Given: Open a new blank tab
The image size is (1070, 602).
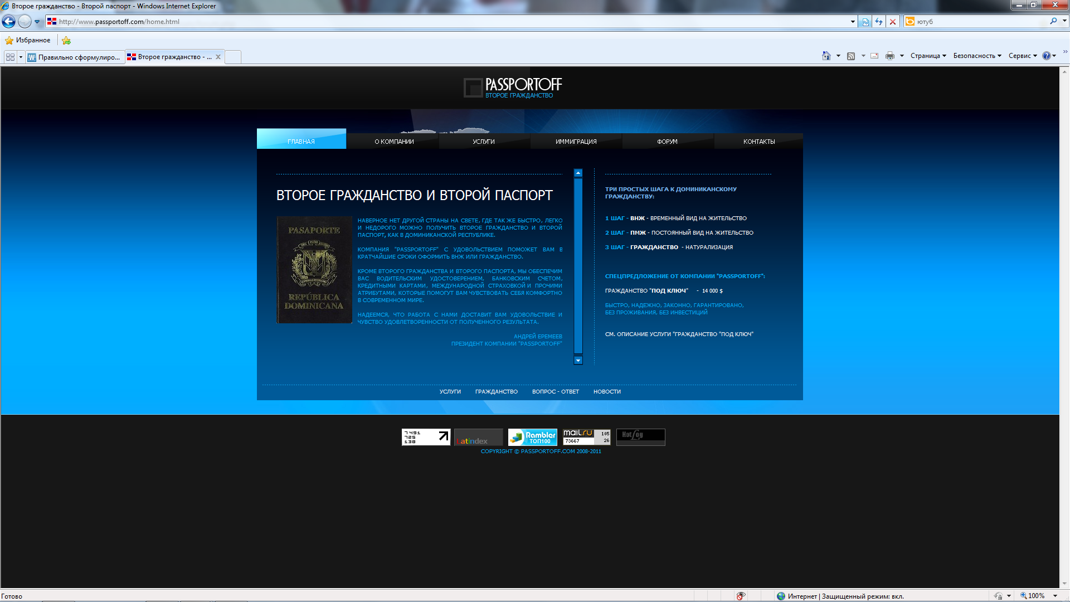Looking at the screenshot, I should coord(233,57).
